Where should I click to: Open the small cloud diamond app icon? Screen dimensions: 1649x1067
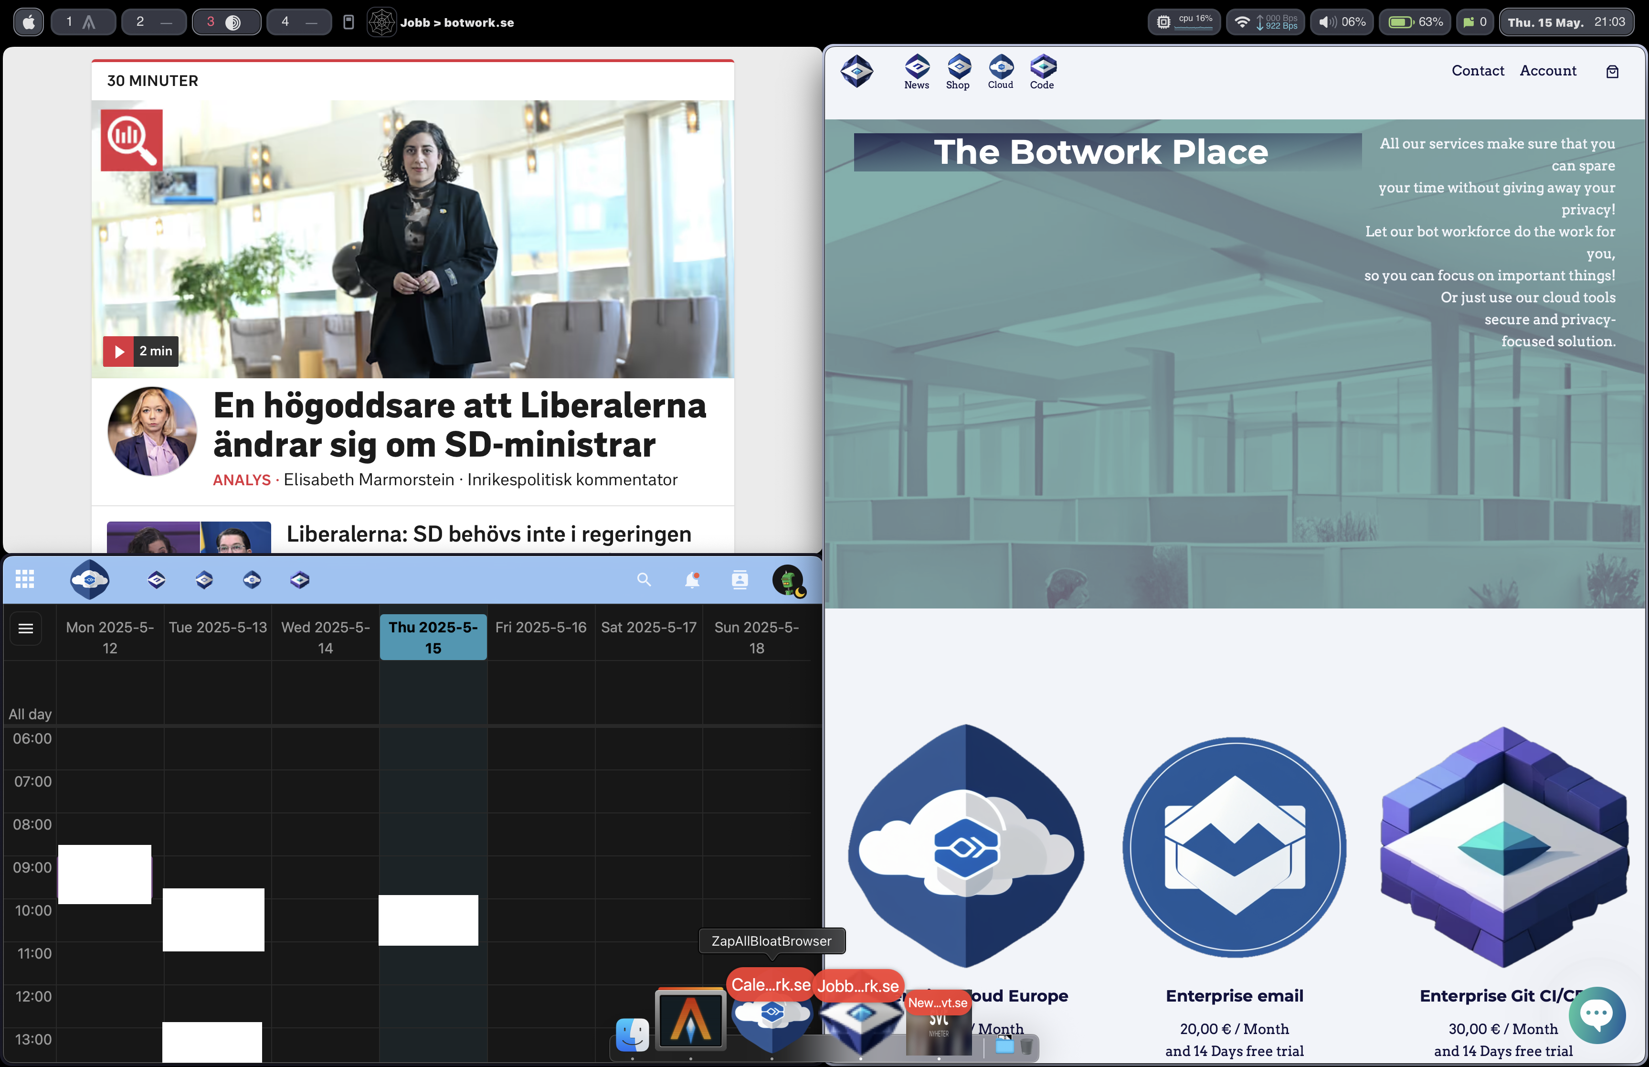(x=252, y=580)
